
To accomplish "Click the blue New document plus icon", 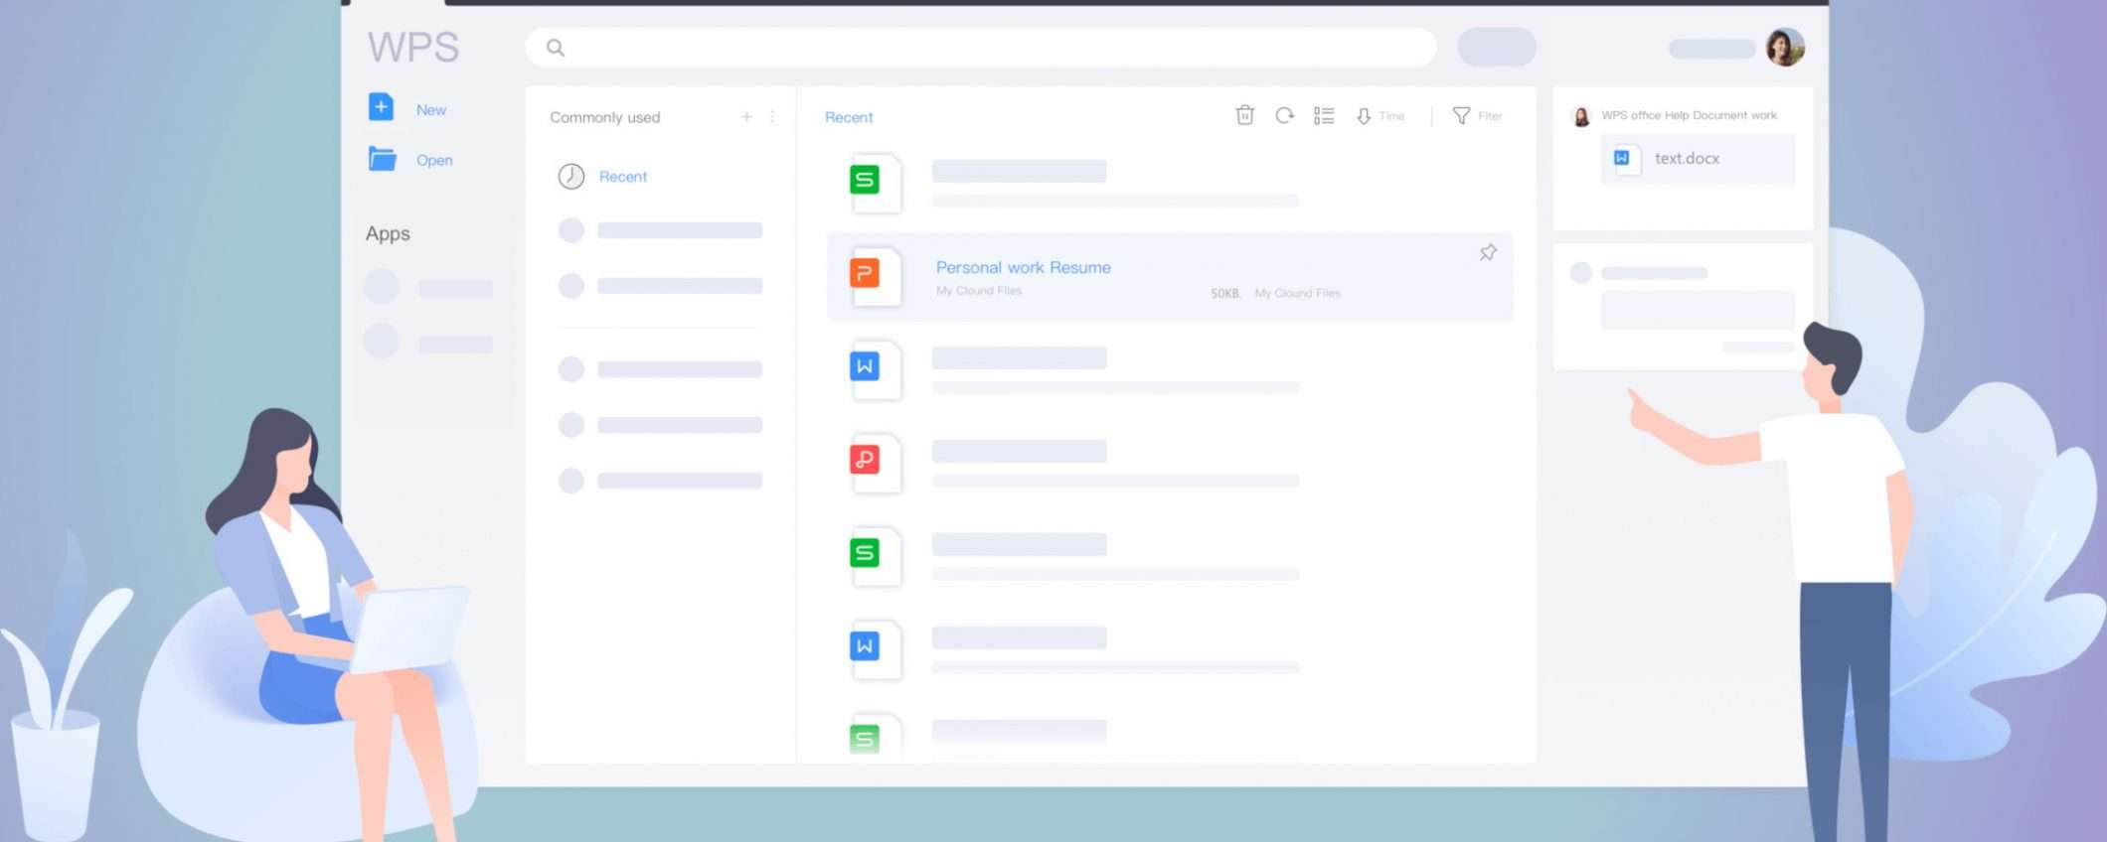I will pyautogui.click(x=381, y=107).
